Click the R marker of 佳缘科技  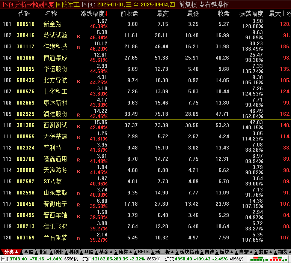click(78, 48)
